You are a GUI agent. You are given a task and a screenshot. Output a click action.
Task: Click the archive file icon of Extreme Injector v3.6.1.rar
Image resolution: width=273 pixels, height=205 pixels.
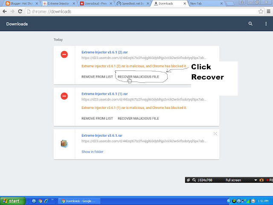[x=64, y=144]
